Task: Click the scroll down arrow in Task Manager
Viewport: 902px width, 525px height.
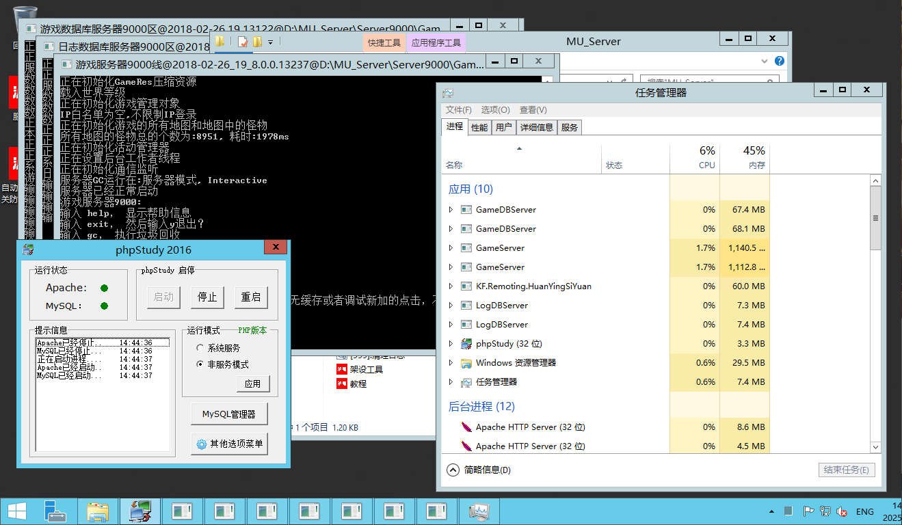Action: [x=875, y=446]
